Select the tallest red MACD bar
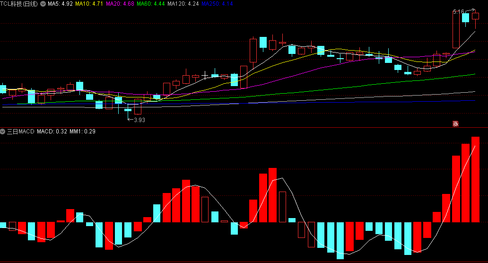This screenshot has height=263, width=488. point(475,179)
